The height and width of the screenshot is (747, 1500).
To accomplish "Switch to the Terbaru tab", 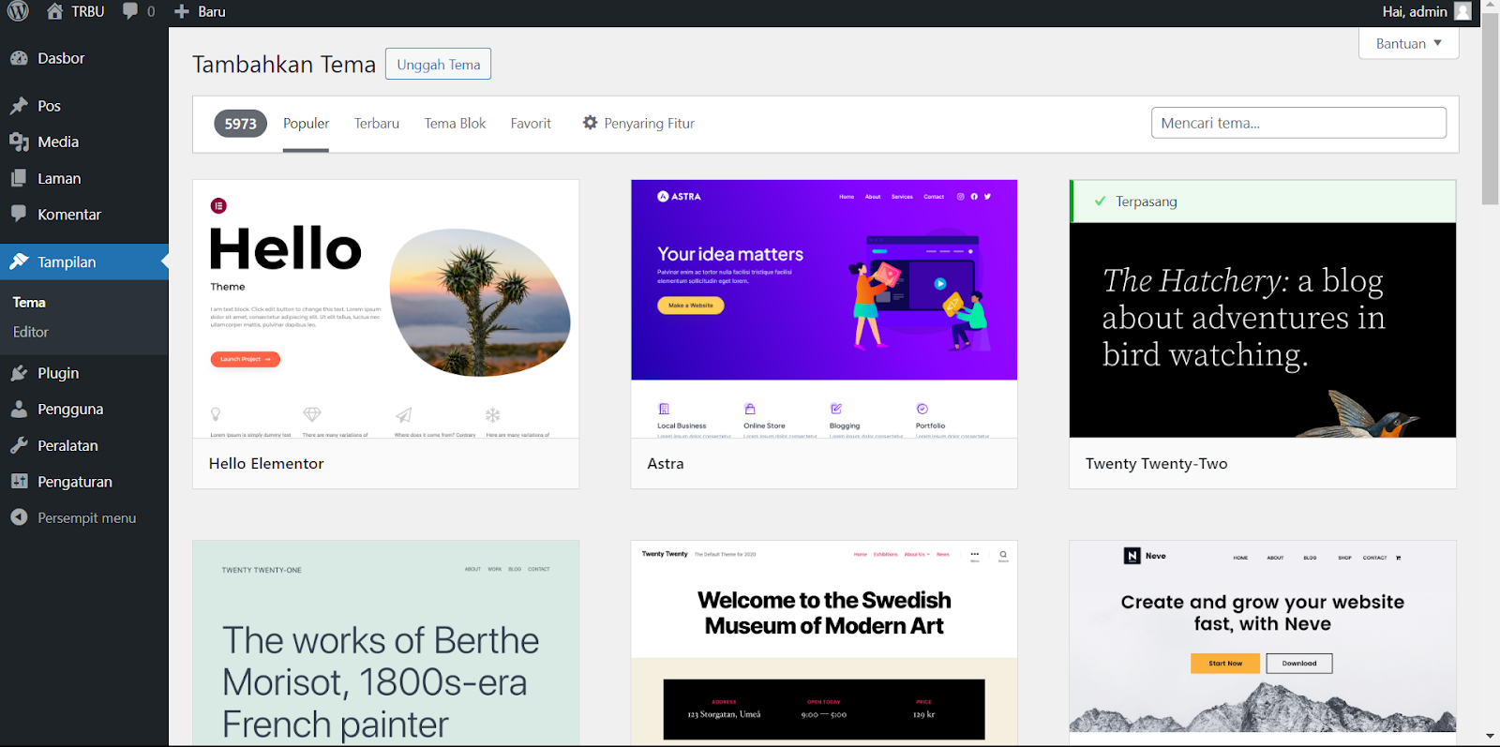I will click(377, 124).
